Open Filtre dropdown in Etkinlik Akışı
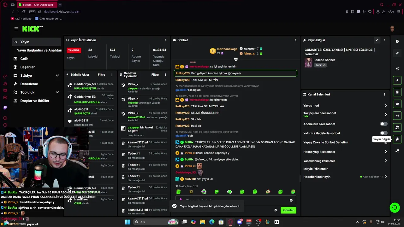The image size is (404, 227). coord(101,75)
